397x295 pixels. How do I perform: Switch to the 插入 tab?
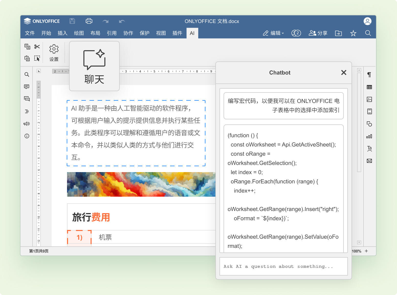(x=62, y=33)
